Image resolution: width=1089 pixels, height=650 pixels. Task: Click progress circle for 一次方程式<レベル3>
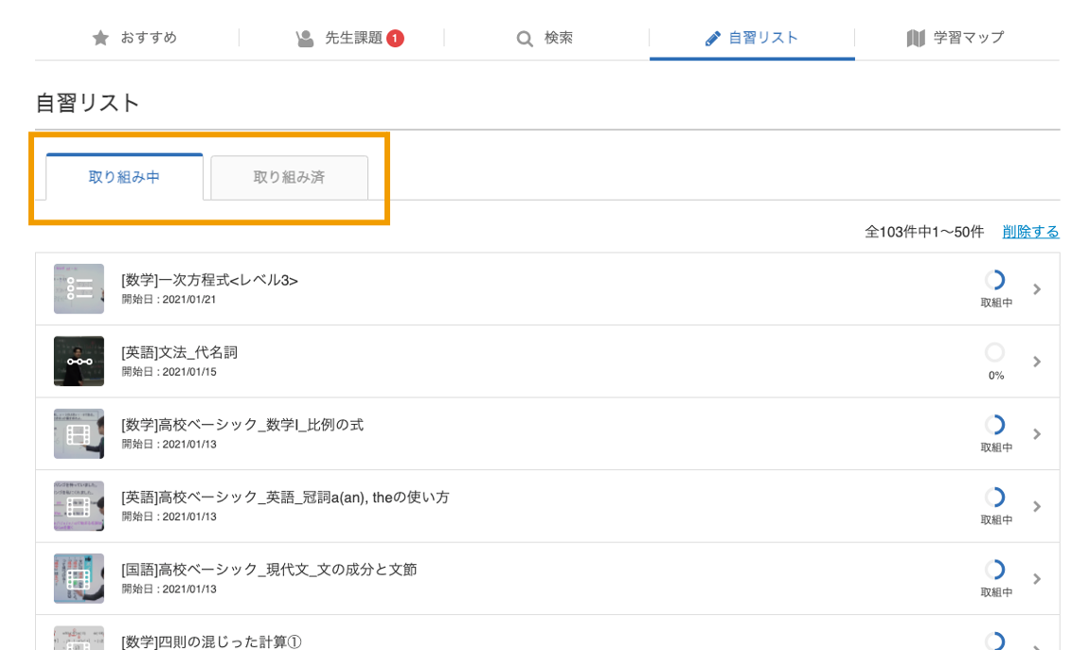coord(995,279)
